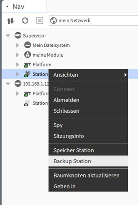
Task: Click the sync tree arrows icon
Action: click(10, 21)
